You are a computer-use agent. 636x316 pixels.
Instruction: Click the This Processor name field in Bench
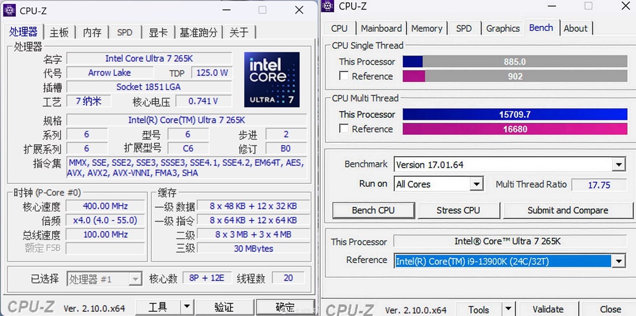pyautogui.click(x=510, y=241)
